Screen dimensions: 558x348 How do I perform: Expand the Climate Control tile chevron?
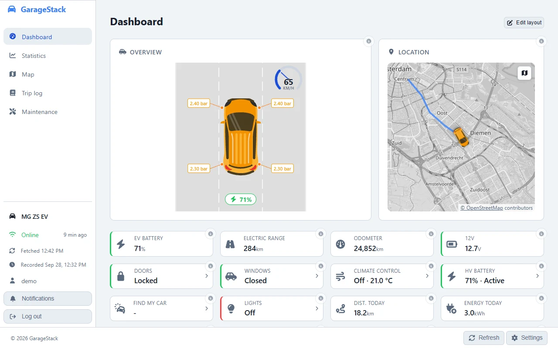pos(427,276)
